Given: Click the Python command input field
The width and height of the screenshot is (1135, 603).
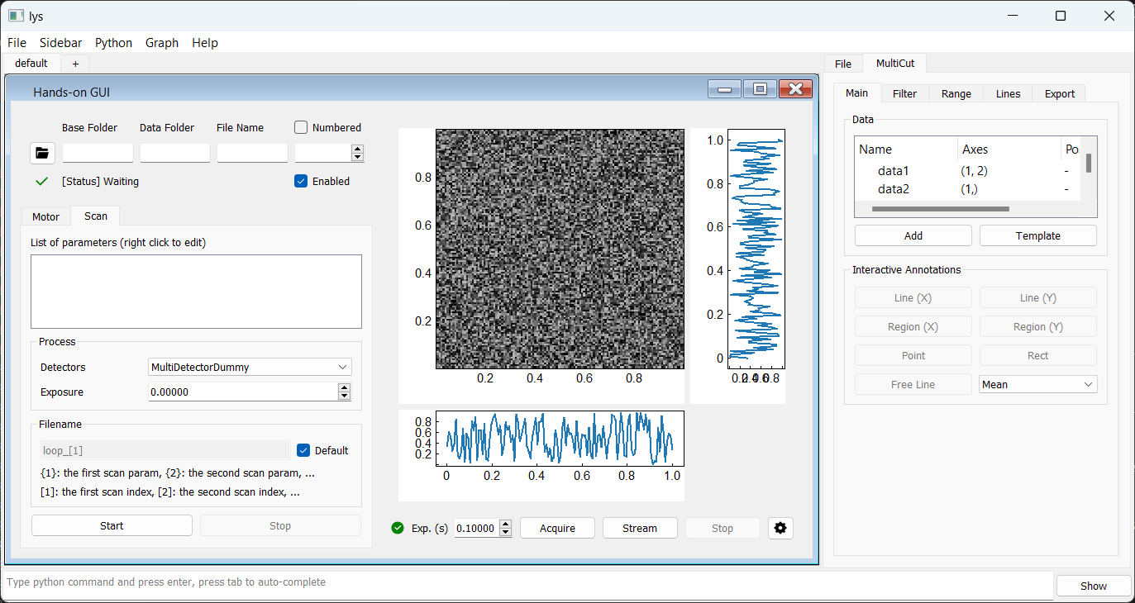Looking at the screenshot, I should [x=527, y=582].
